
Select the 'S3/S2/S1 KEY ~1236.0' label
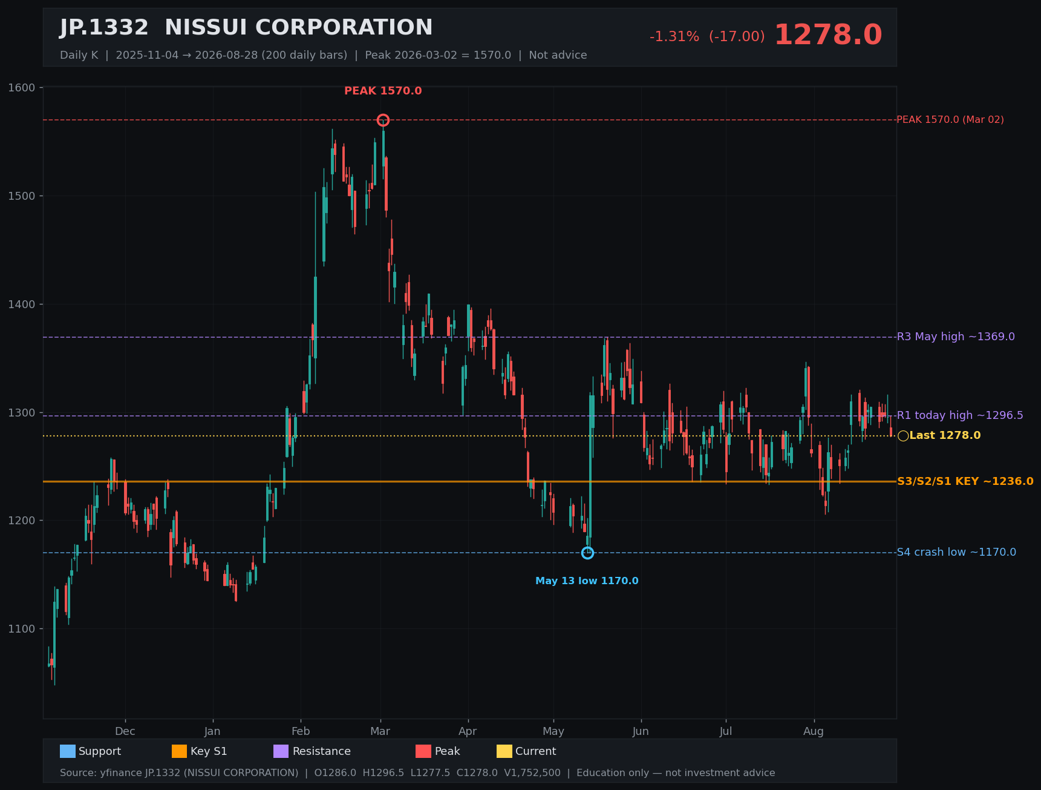coord(965,482)
